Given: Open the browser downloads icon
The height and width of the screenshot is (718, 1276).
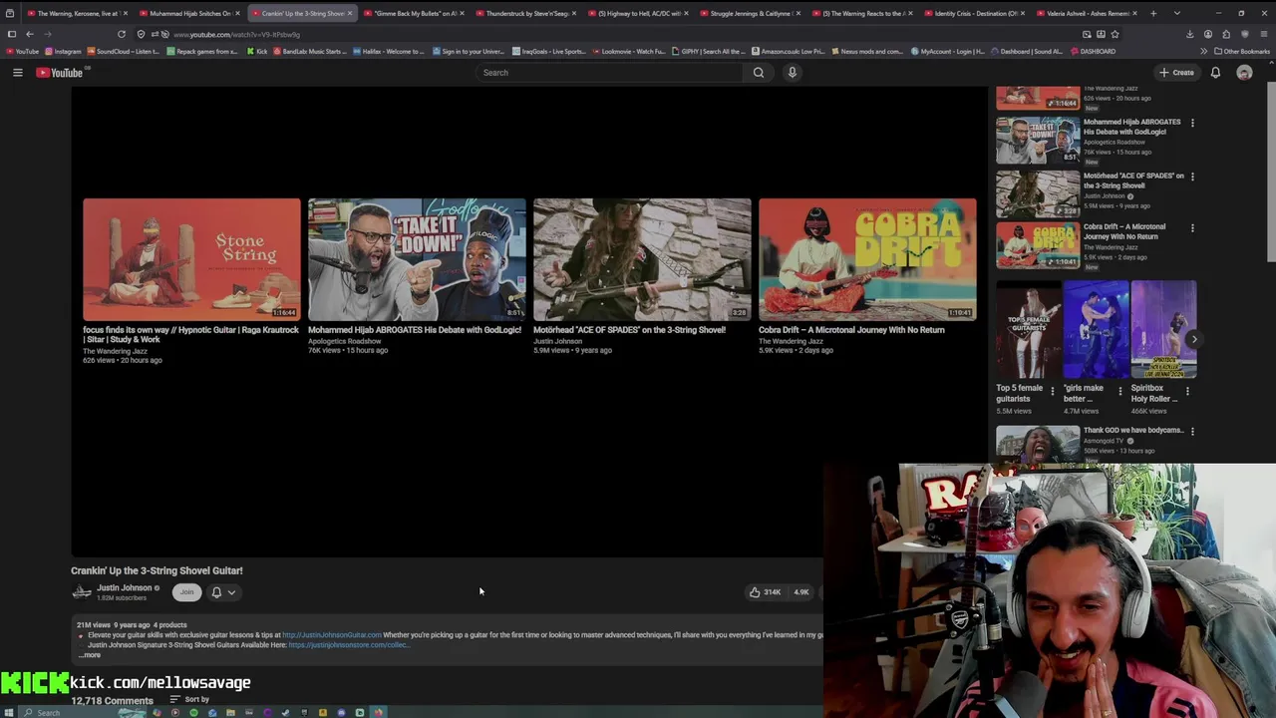Looking at the screenshot, I should 1189,34.
